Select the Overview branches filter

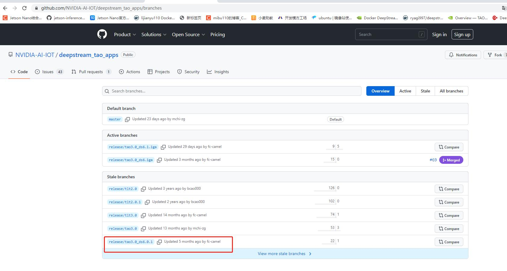[380, 91]
